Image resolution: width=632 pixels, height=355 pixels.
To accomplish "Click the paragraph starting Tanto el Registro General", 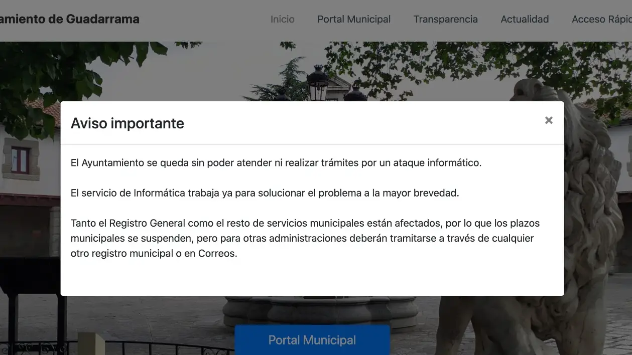I will pos(305,238).
